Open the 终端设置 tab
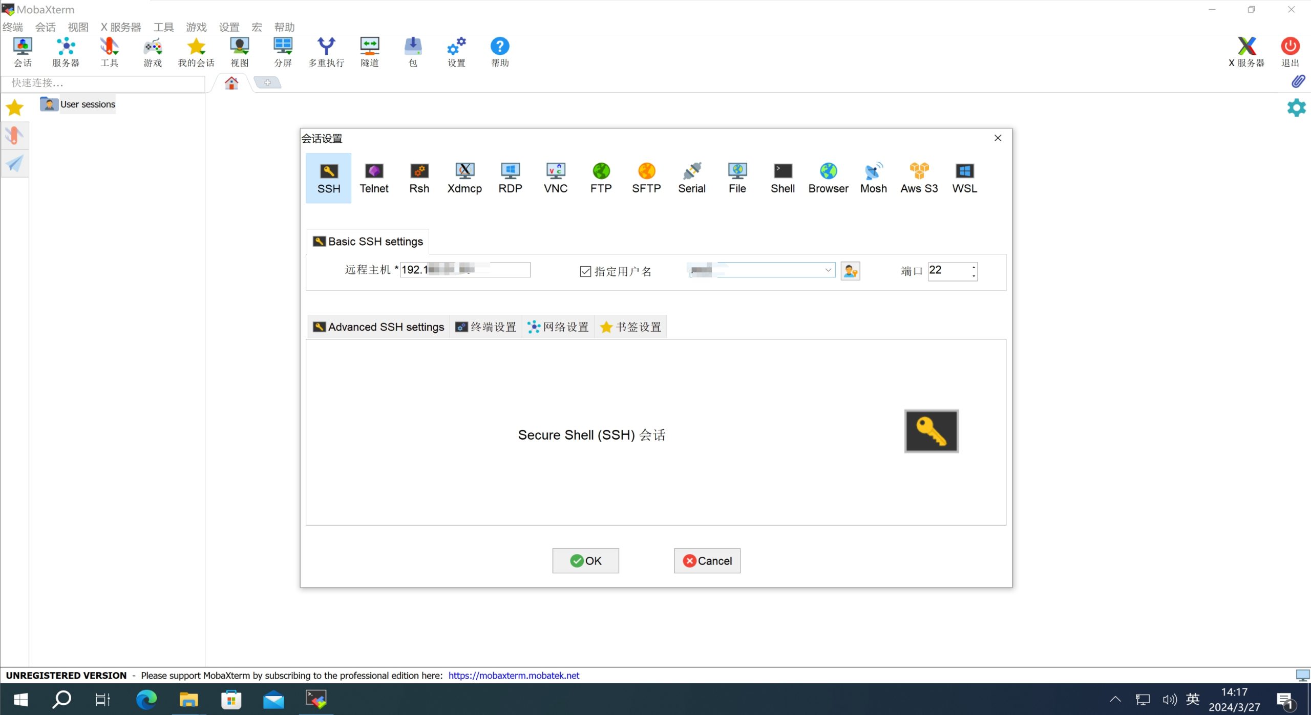Image resolution: width=1311 pixels, height=715 pixels. click(x=486, y=327)
